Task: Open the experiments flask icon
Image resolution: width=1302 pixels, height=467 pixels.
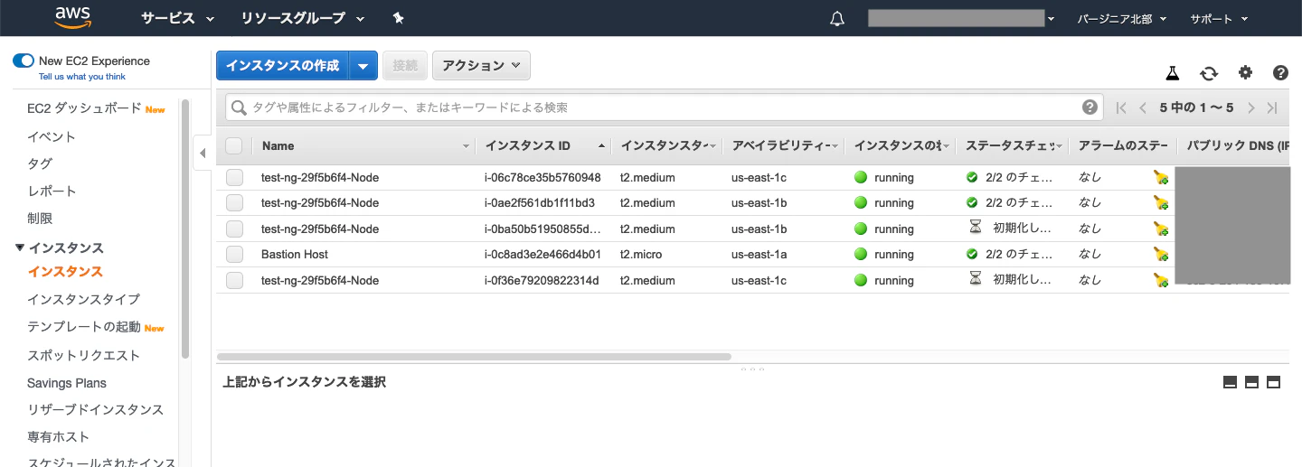Action: (1173, 73)
